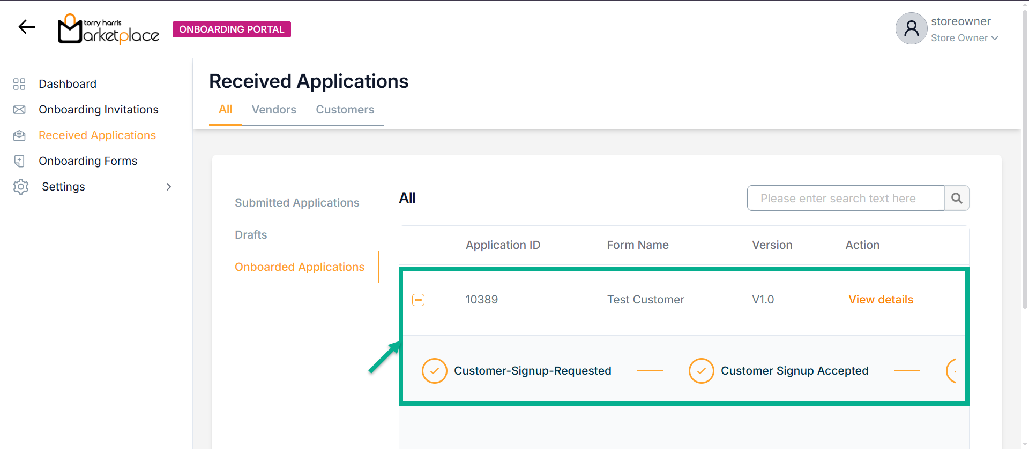Click the Settings gear icon

(x=21, y=187)
